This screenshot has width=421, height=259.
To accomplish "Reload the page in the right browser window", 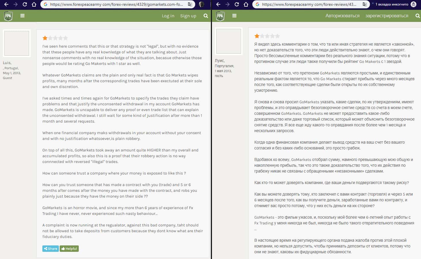I will click(237, 4).
